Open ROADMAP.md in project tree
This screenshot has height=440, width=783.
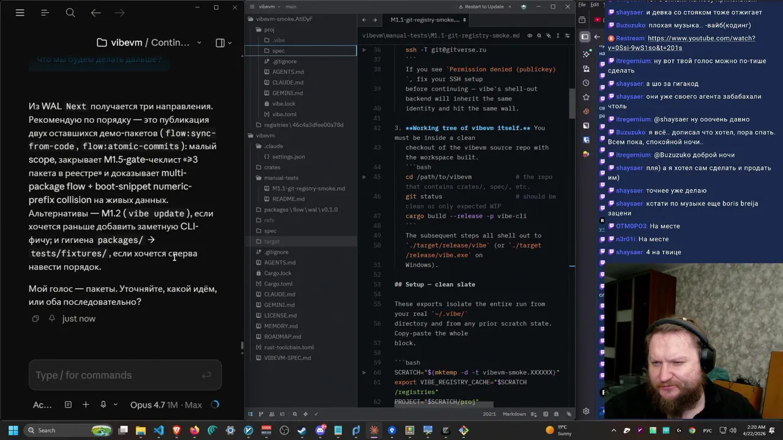pyautogui.click(x=282, y=337)
